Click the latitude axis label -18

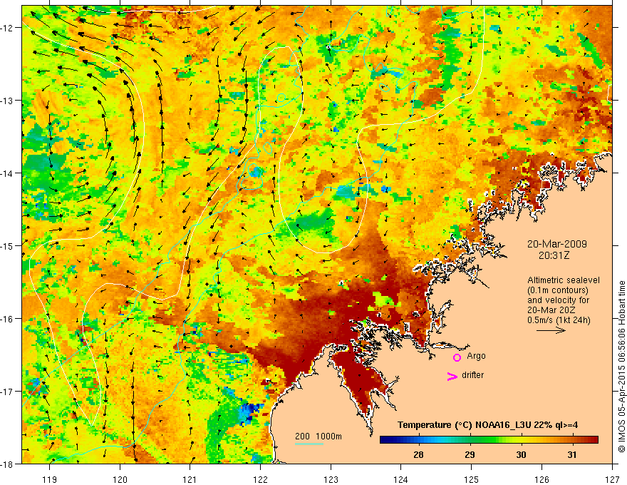(7, 464)
